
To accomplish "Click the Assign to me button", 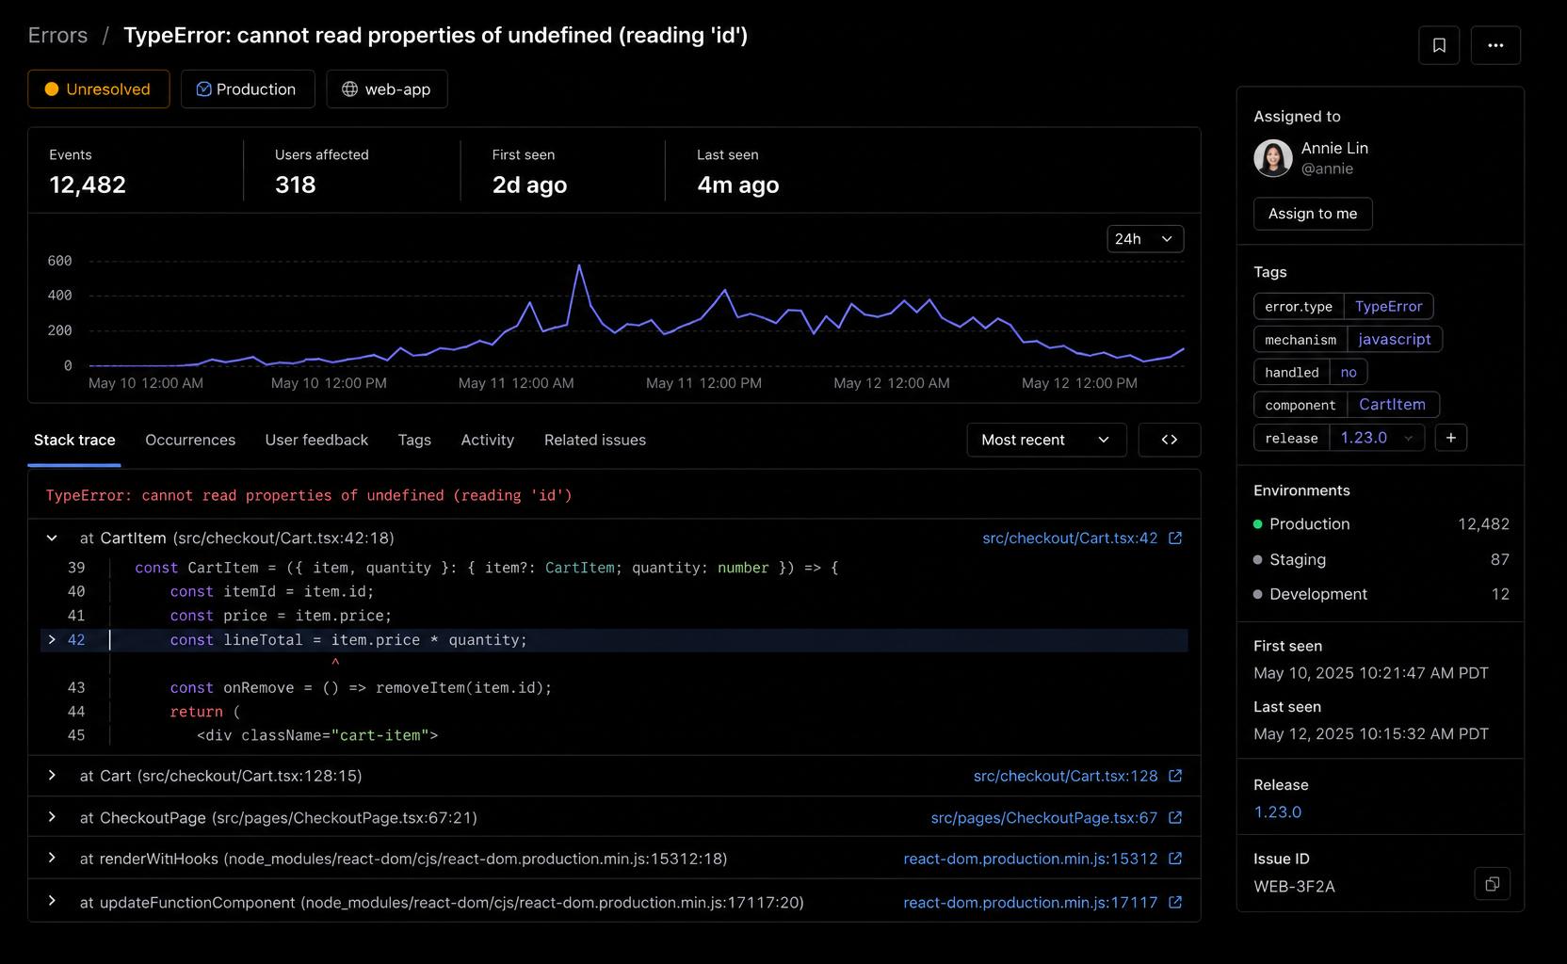I will pyautogui.click(x=1313, y=214).
